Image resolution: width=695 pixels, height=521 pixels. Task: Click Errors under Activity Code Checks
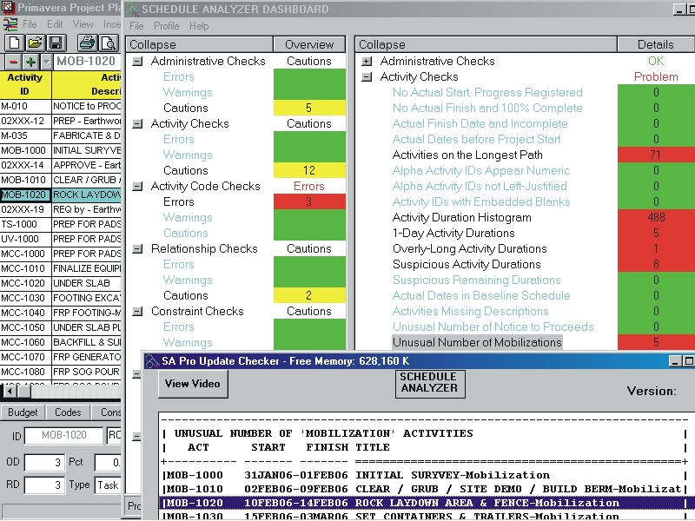coord(179,202)
